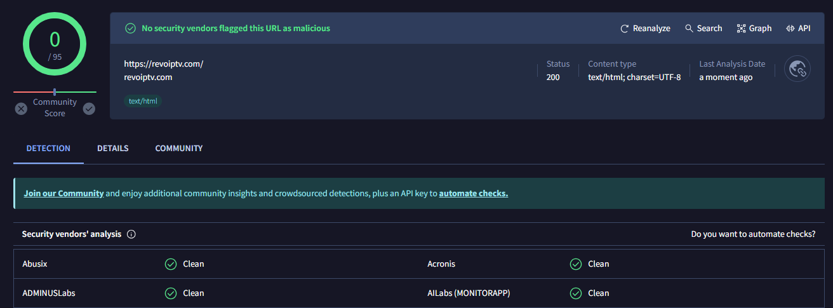Click the 'No security vendors flagged' message
Screen dimensions: 833x308
point(236,29)
